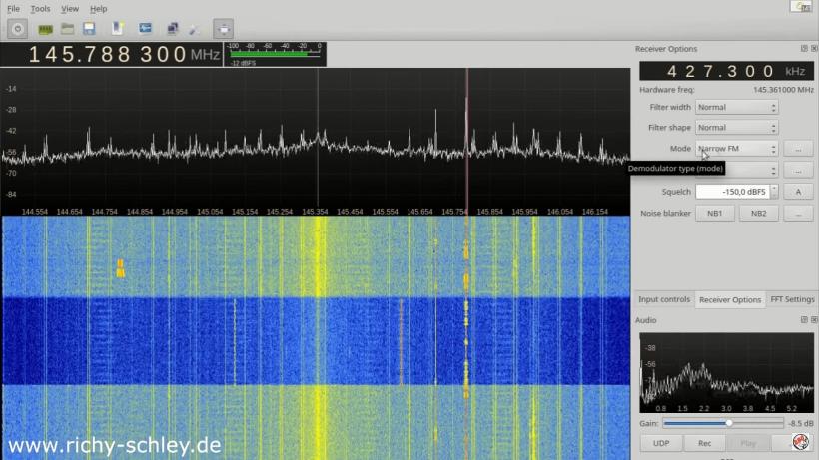Close the Receiver Options panel

[x=814, y=49]
